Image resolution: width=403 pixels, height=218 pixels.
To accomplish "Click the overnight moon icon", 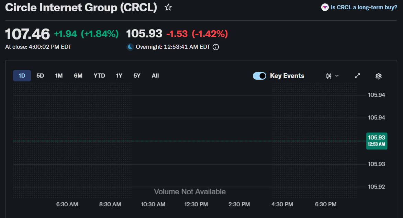I will point(130,47).
